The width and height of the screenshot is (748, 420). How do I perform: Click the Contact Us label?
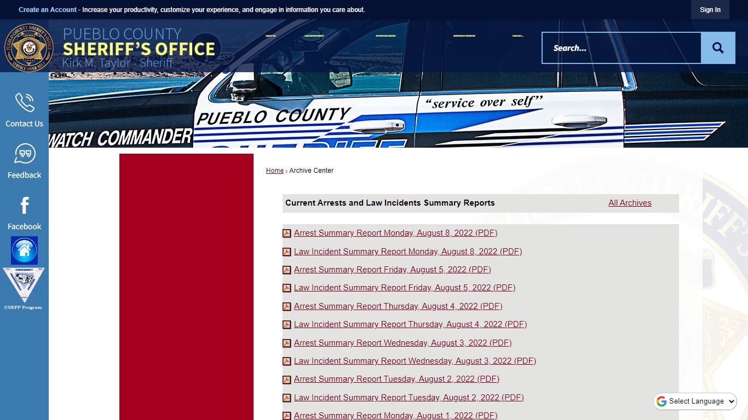pyautogui.click(x=24, y=124)
